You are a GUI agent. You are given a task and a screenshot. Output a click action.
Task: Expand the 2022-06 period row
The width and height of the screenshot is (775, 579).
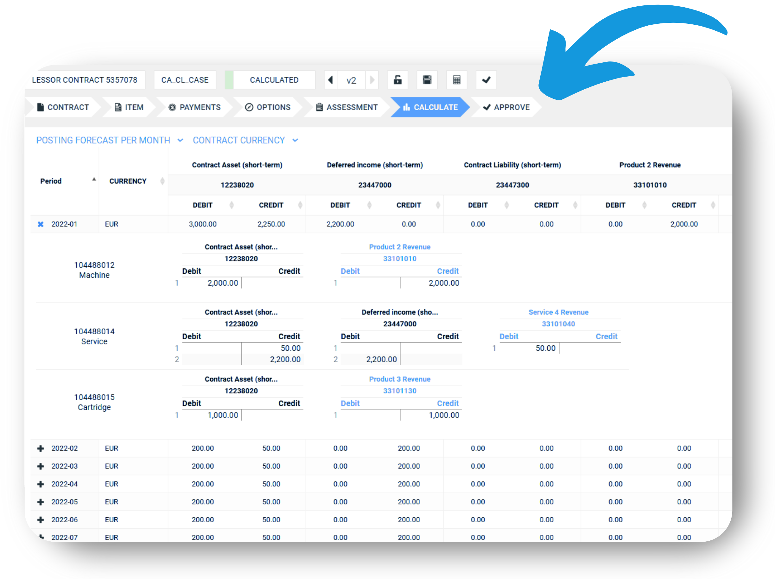[41, 520]
